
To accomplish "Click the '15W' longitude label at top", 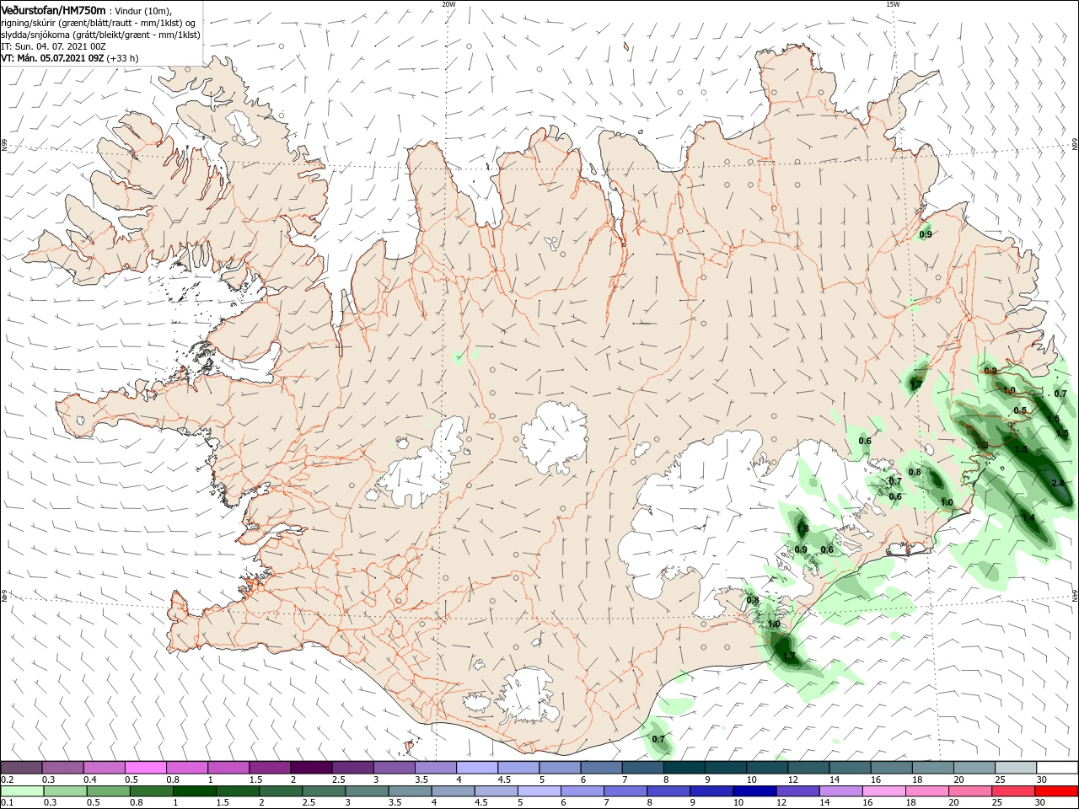I will (x=893, y=4).
